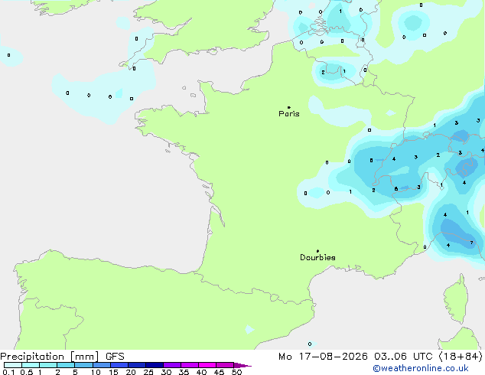
Task: Click the 2–5 mm legend color swatch
Action: (66, 365)
